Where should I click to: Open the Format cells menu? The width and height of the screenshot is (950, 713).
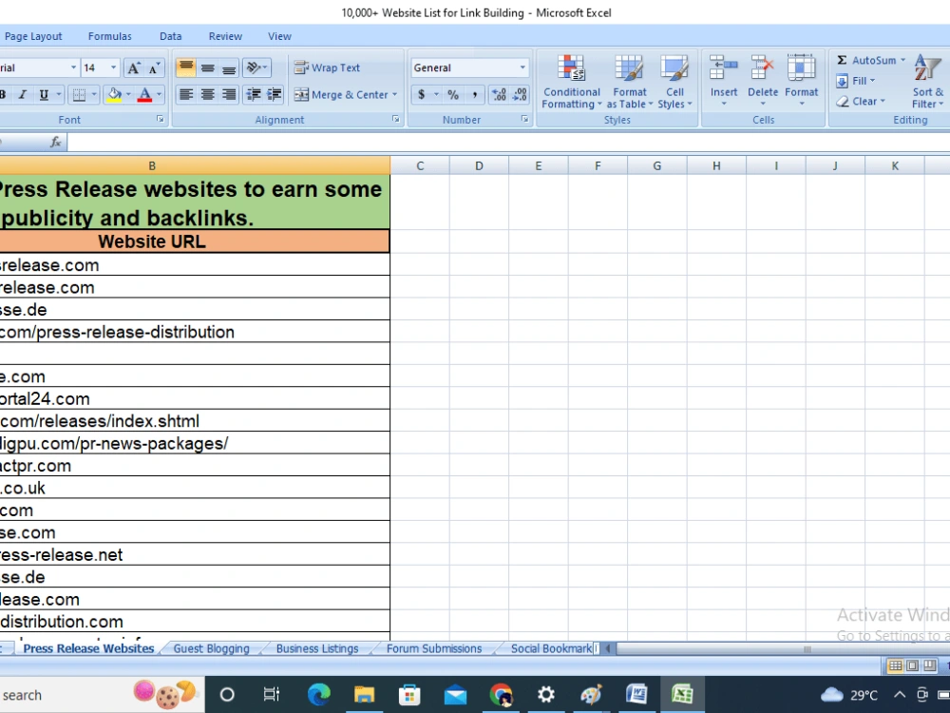coord(801,81)
